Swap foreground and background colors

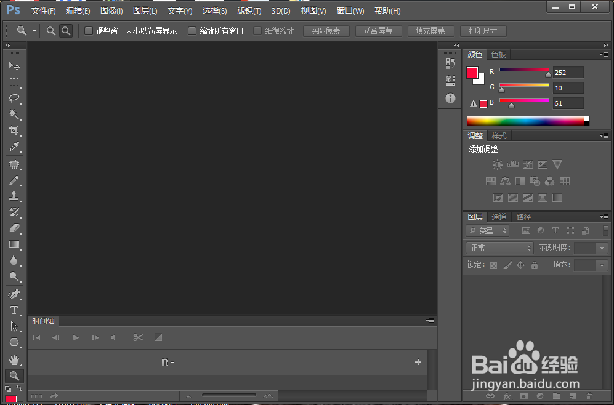tap(19, 388)
